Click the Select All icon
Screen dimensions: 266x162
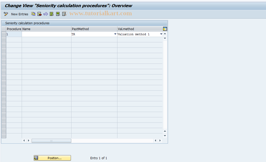[52, 14]
